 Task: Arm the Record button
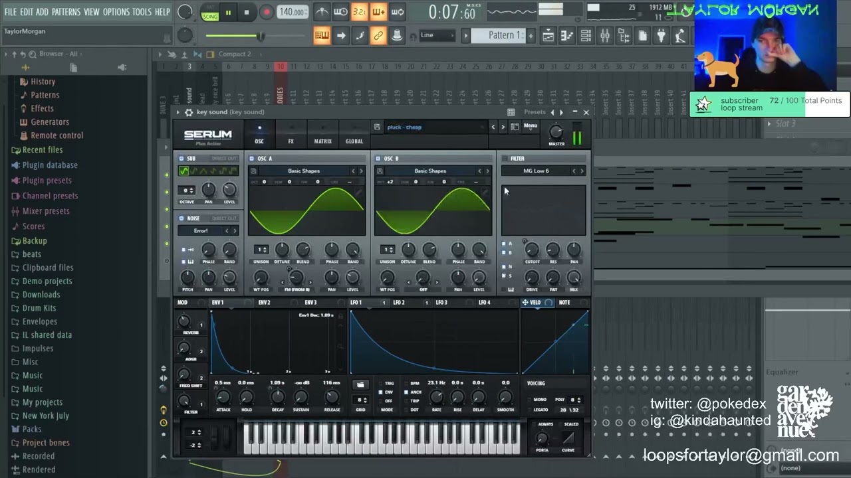point(266,12)
